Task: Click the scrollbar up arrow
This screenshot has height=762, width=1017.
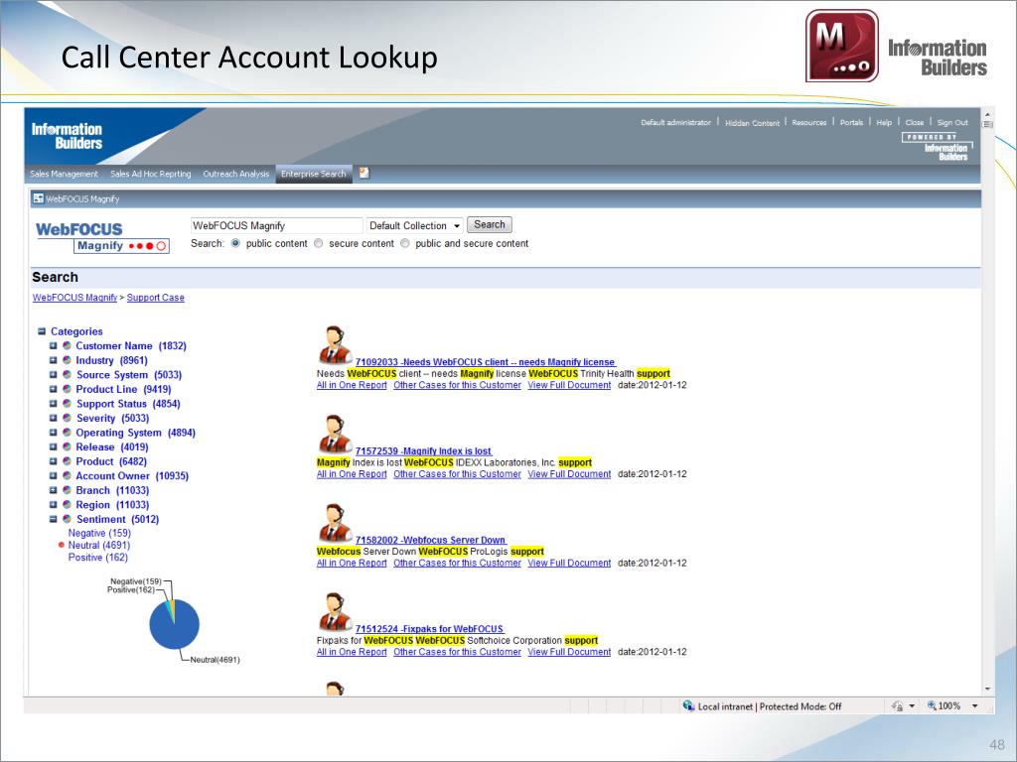Action: coord(987,115)
